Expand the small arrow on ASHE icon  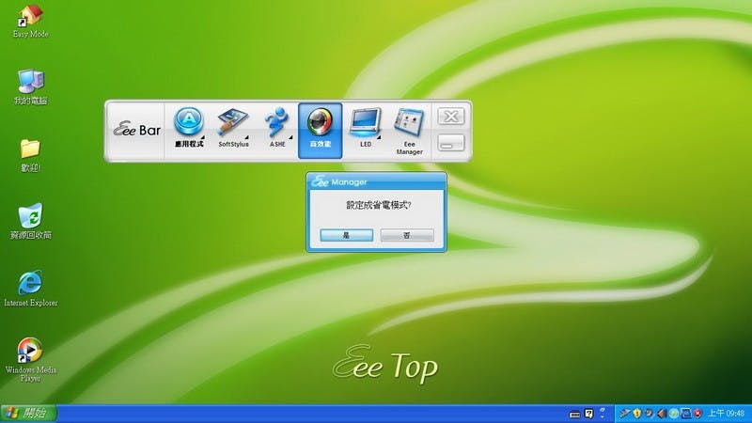tap(290, 137)
